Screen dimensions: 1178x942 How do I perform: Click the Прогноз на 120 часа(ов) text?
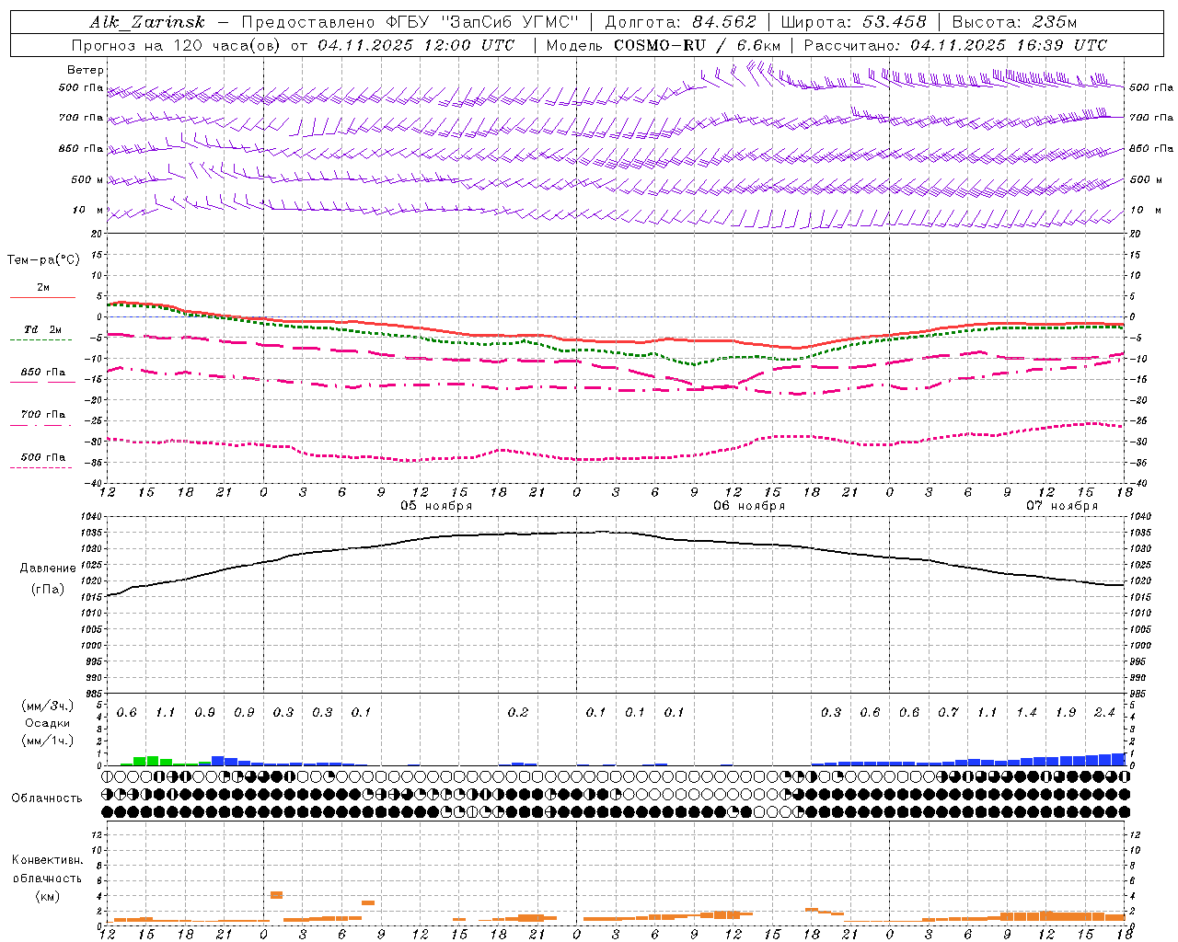coord(176,45)
